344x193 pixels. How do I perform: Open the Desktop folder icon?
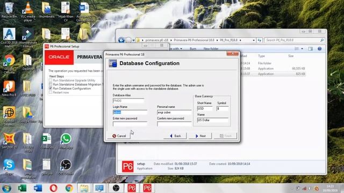[x=27, y=62]
